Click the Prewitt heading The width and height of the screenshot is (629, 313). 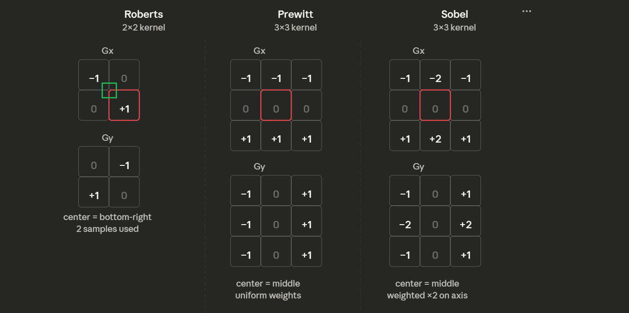(295, 14)
